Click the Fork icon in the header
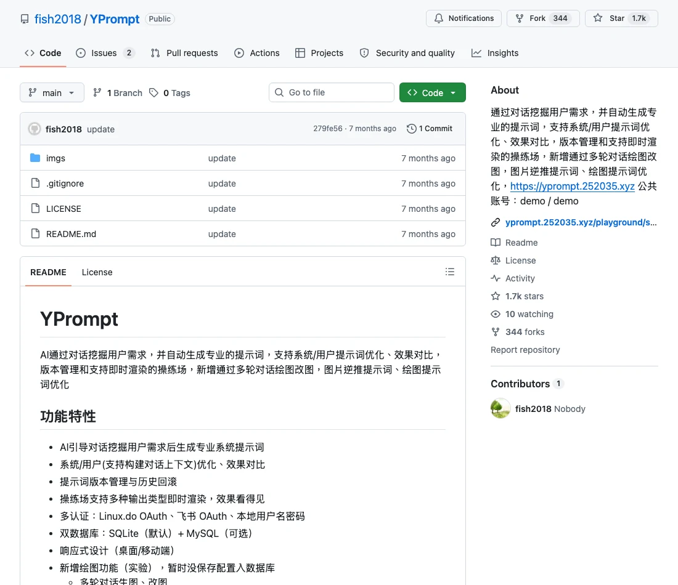Image resolution: width=678 pixels, height=585 pixels. coord(520,18)
